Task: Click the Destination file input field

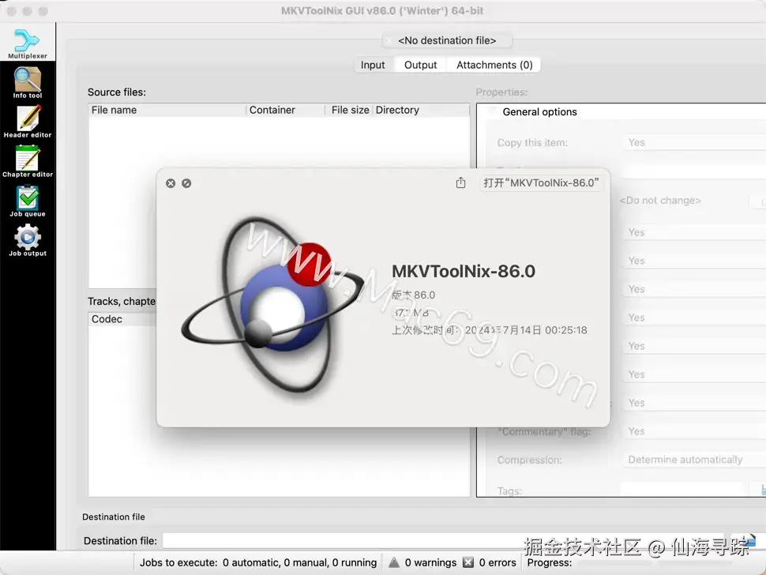Action: point(445,541)
